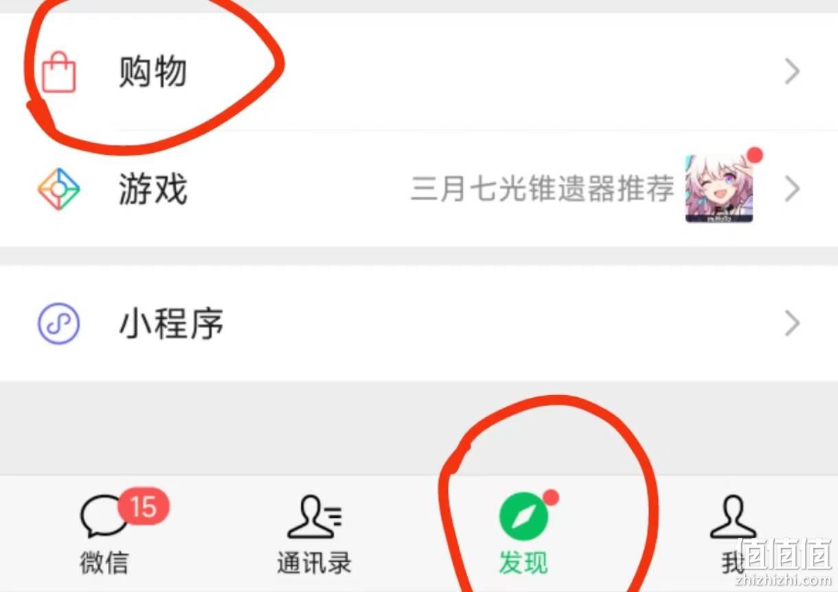The width and height of the screenshot is (838, 592).
Task: Tap the purple Mini Programs icon
Action: [x=58, y=324]
